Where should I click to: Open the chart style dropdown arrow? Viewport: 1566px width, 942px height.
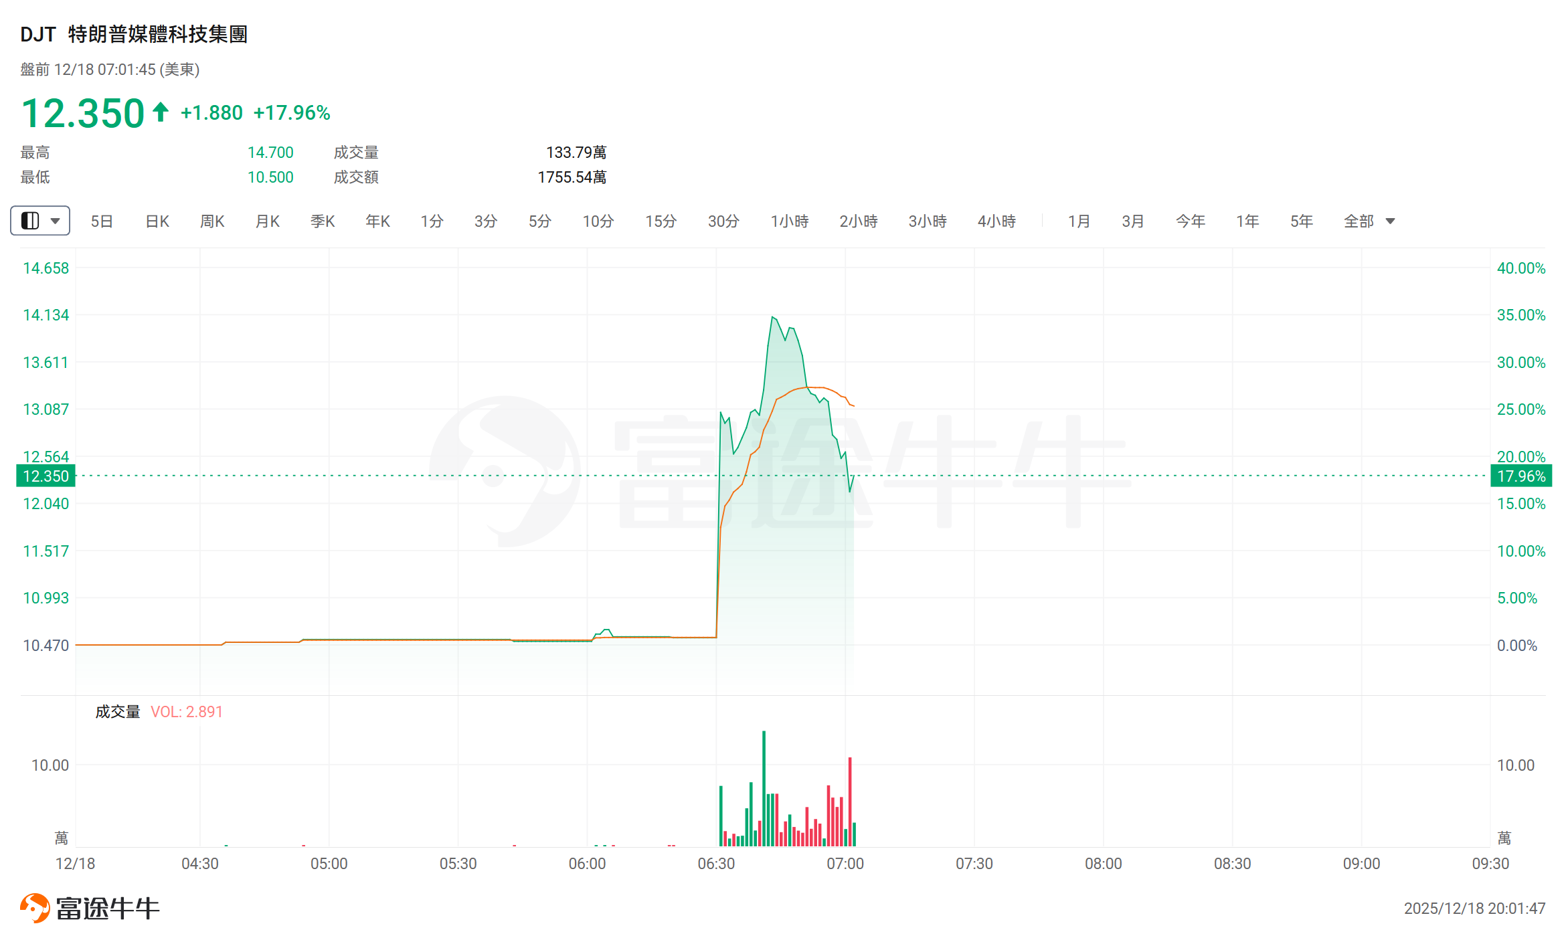point(56,221)
